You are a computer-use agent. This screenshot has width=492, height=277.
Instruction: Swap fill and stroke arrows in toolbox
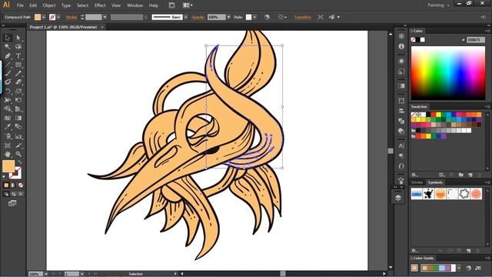[20, 162]
